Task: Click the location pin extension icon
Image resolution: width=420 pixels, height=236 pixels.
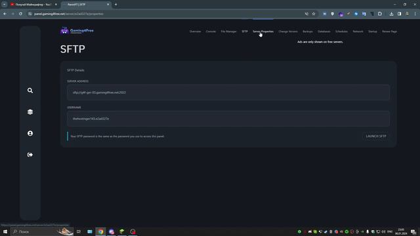Action: (x=333, y=14)
